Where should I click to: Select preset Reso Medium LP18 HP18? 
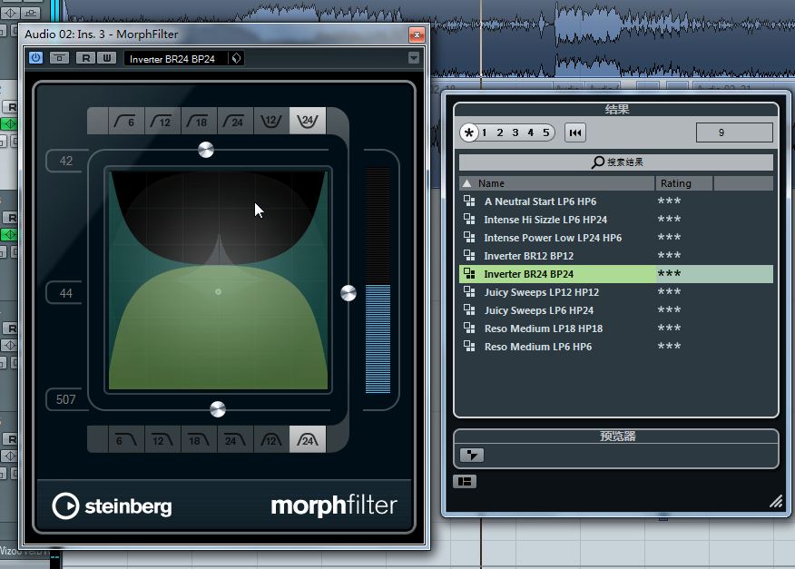616,329
